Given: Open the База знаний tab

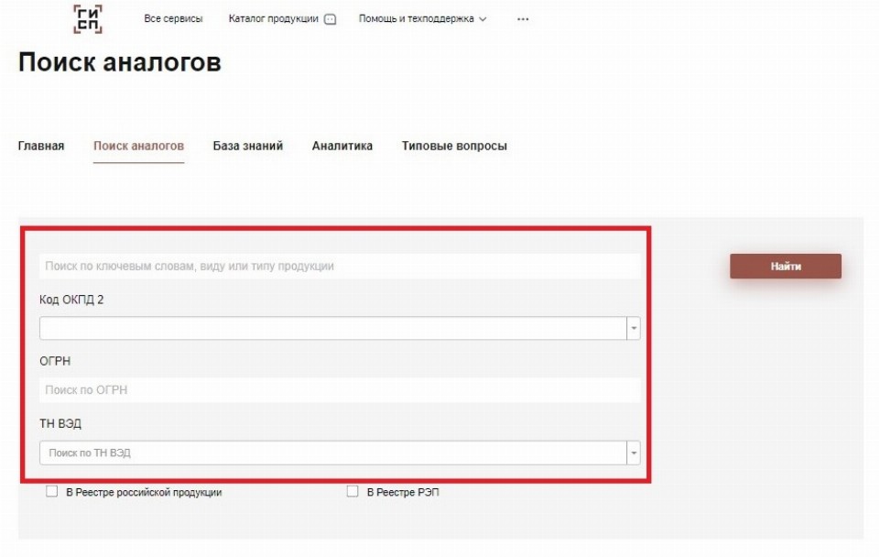Looking at the screenshot, I should tap(247, 146).
